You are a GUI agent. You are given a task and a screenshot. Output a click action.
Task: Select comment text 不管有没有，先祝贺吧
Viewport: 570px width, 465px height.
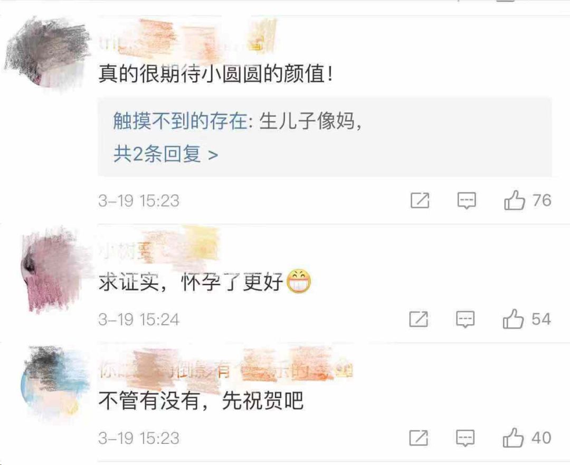click(x=201, y=401)
